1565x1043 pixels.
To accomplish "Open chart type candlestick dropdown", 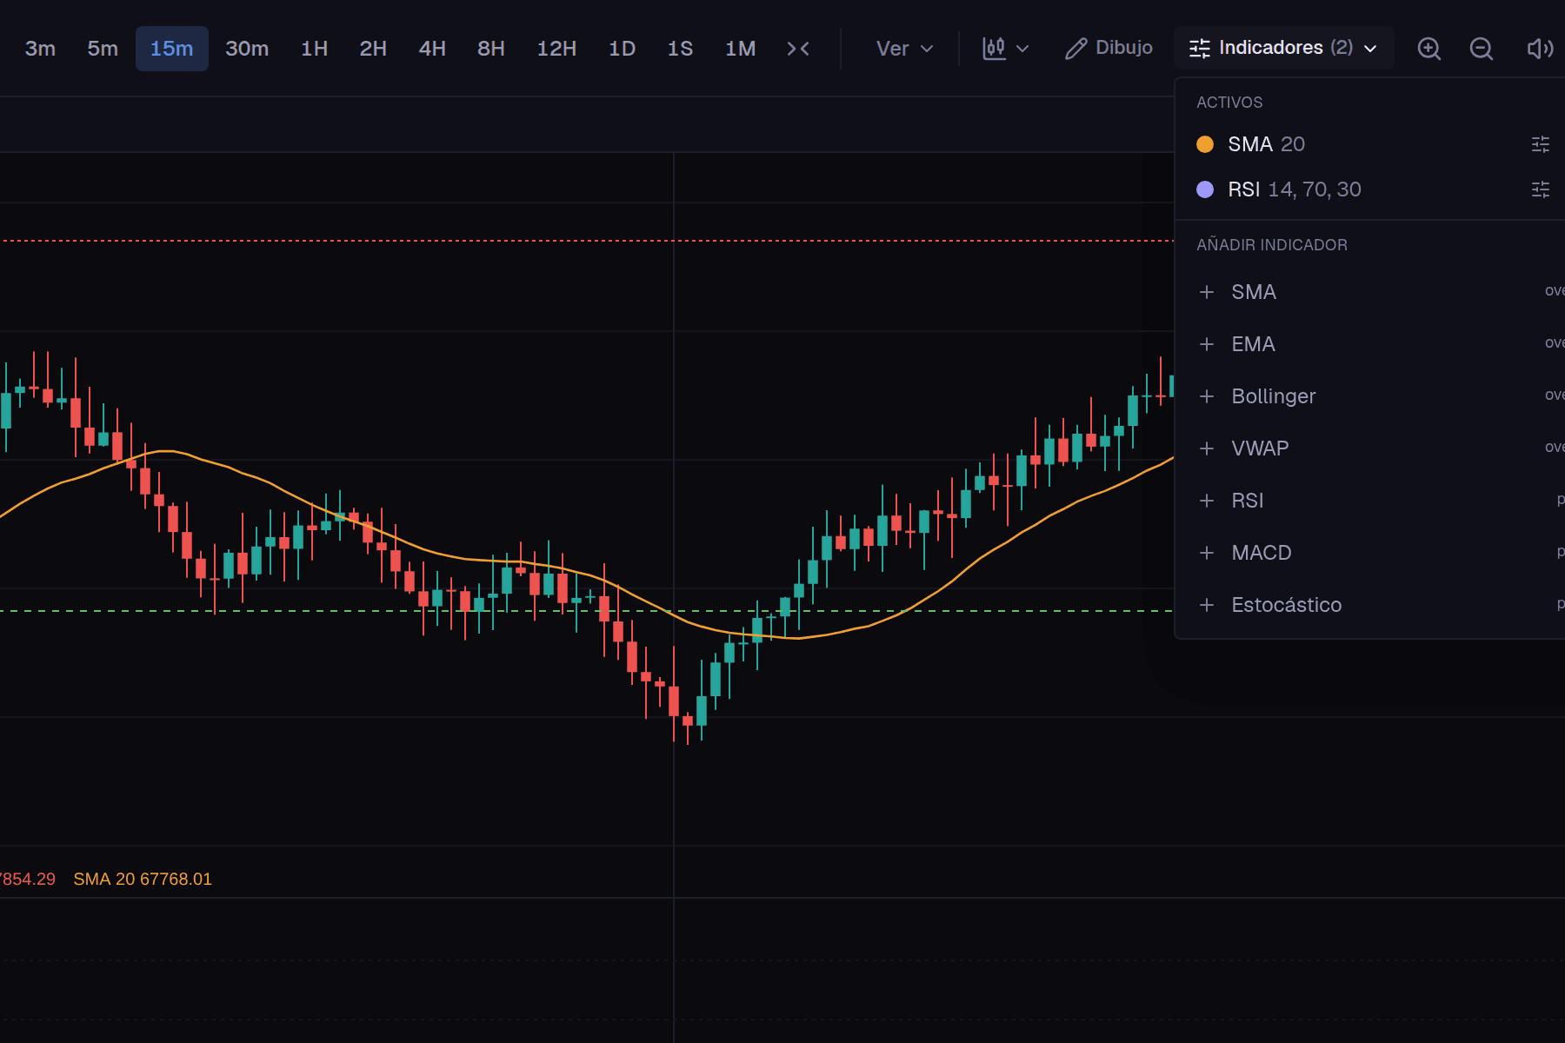I will click(x=1005, y=49).
